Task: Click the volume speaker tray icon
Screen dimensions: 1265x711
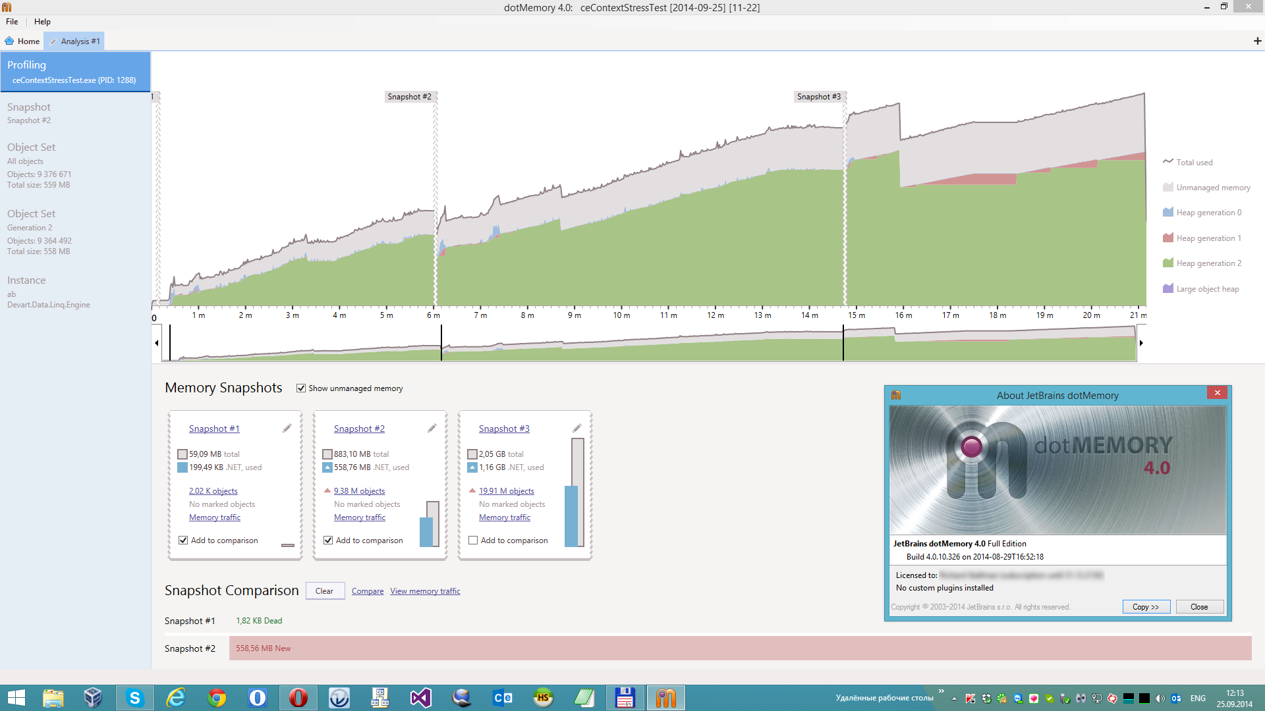Action: click(x=1160, y=698)
